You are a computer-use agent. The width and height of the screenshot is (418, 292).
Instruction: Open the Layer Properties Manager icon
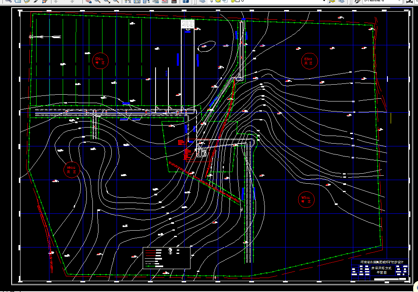tap(202, 1)
